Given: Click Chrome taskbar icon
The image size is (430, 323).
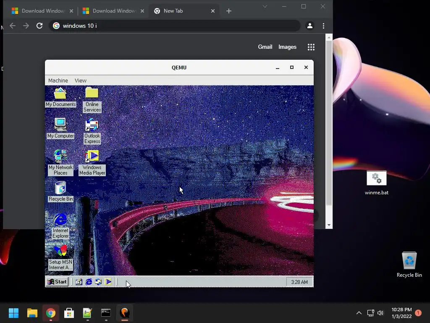Looking at the screenshot, I should point(51,313).
